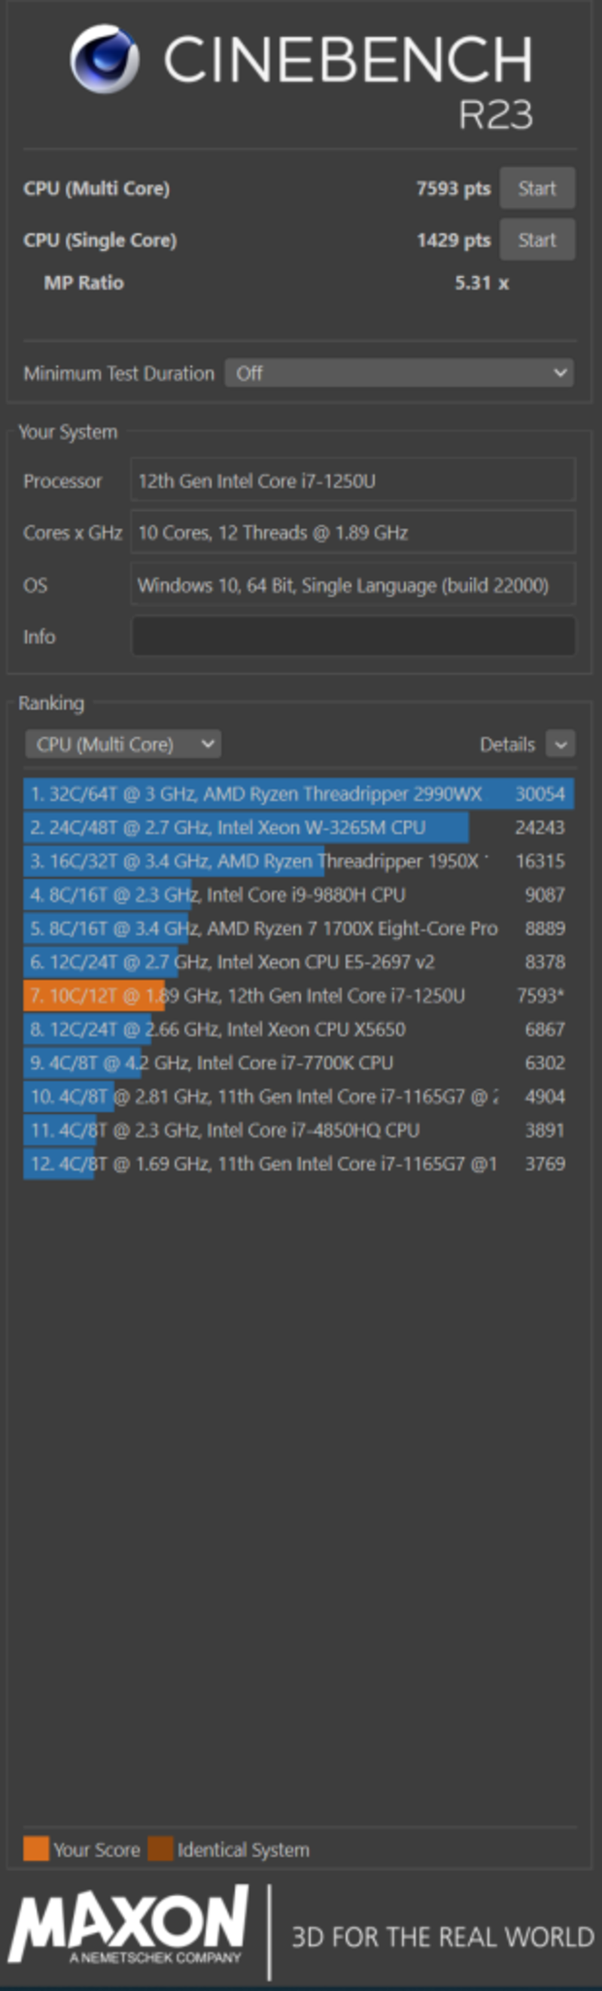Expand the Details chevron in Ranking
Screen dimensions: 602x1991
coord(561,744)
